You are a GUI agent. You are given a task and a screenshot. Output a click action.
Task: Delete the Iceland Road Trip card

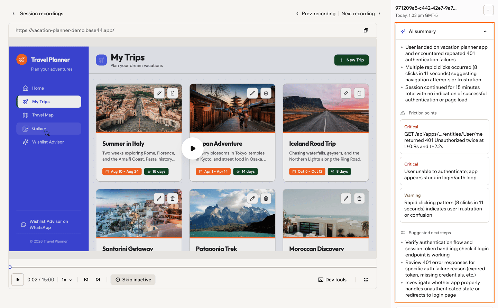tap(359, 93)
